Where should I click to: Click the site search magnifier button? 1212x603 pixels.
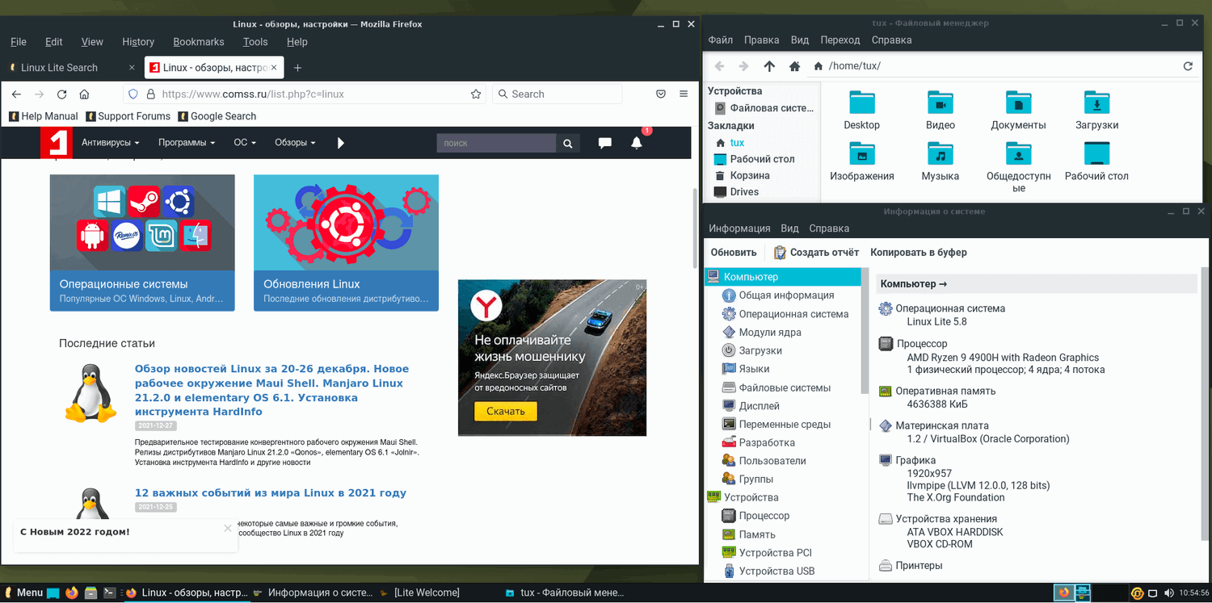[568, 143]
